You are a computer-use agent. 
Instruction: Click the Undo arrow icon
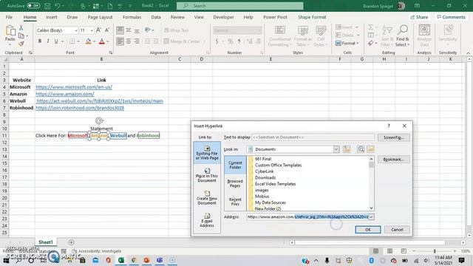(x=57, y=6)
